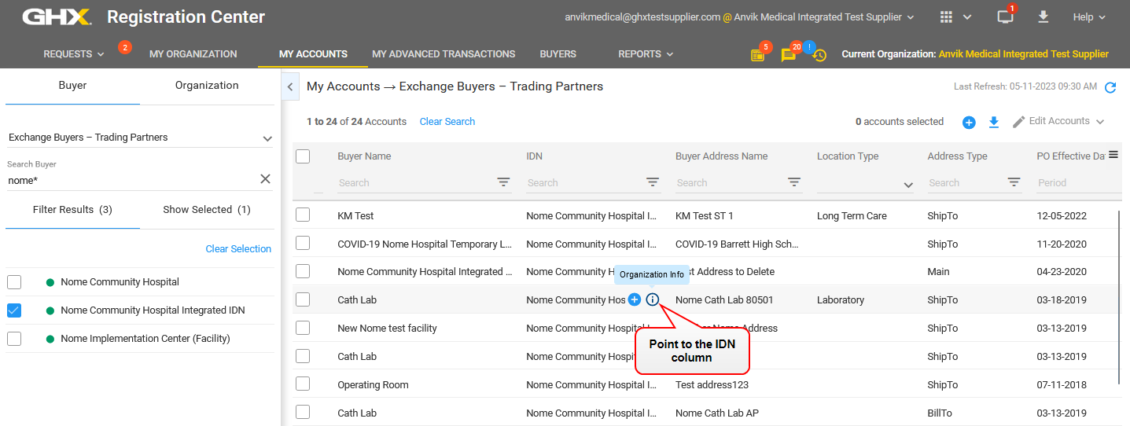Image resolution: width=1130 pixels, height=426 pixels.
Task: Click the Clear Selection link
Action: pos(238,249)
